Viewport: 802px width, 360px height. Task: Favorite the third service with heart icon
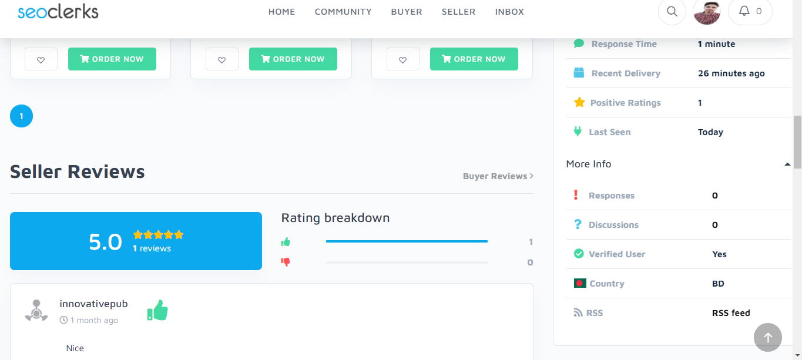click(x=403, y=59)
